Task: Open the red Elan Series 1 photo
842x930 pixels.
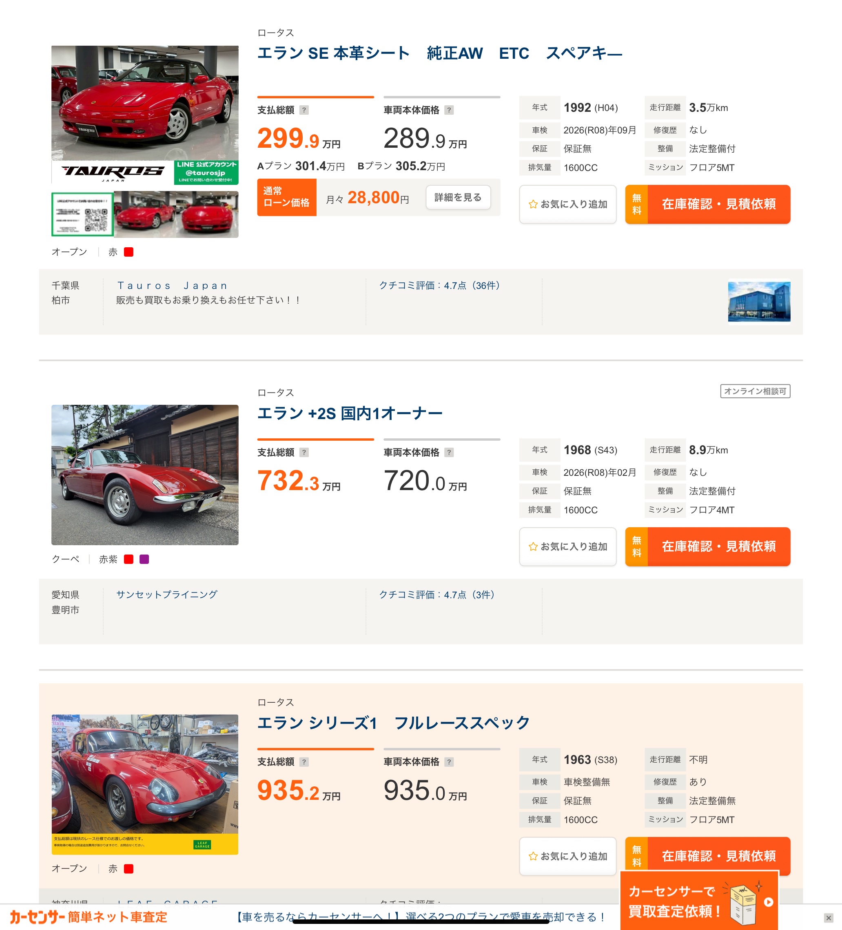Action: [x=145, y=784]
